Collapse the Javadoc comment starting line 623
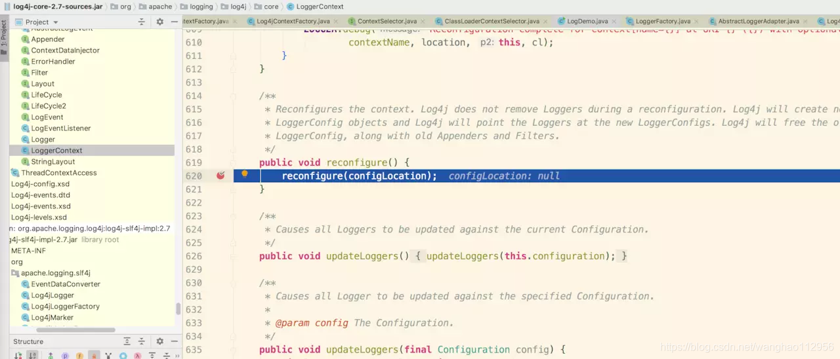The width and height of the screenshot is (840, 359). (233, 216)
